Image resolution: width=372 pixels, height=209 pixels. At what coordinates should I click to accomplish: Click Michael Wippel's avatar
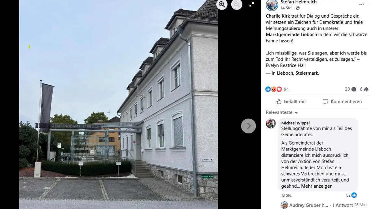tap(271, 123)
